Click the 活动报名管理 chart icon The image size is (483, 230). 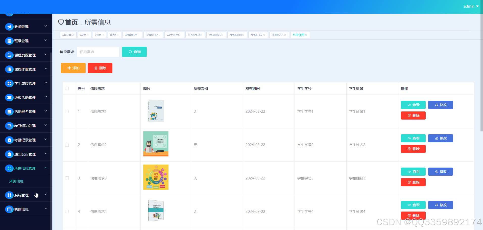[9, 112]
